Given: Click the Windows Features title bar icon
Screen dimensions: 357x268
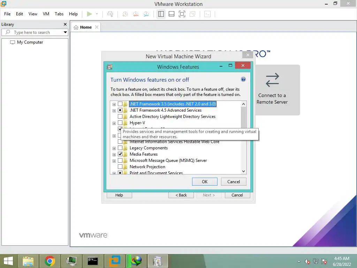Looking at the screenshot, I should (110, 67).
